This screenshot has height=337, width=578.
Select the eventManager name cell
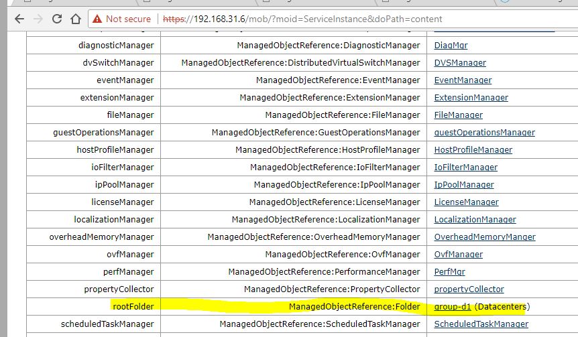point(94,80)
